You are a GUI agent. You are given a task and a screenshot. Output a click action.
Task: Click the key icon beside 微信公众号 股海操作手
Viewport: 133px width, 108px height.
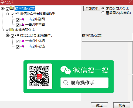tap(17, 35)
